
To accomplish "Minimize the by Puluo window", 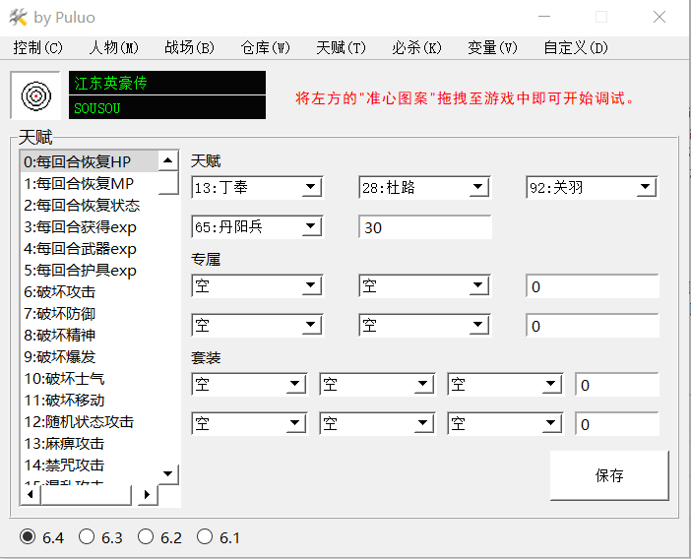I will pos(544,17).
